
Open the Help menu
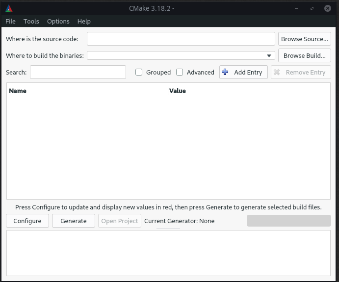(84, 22)
